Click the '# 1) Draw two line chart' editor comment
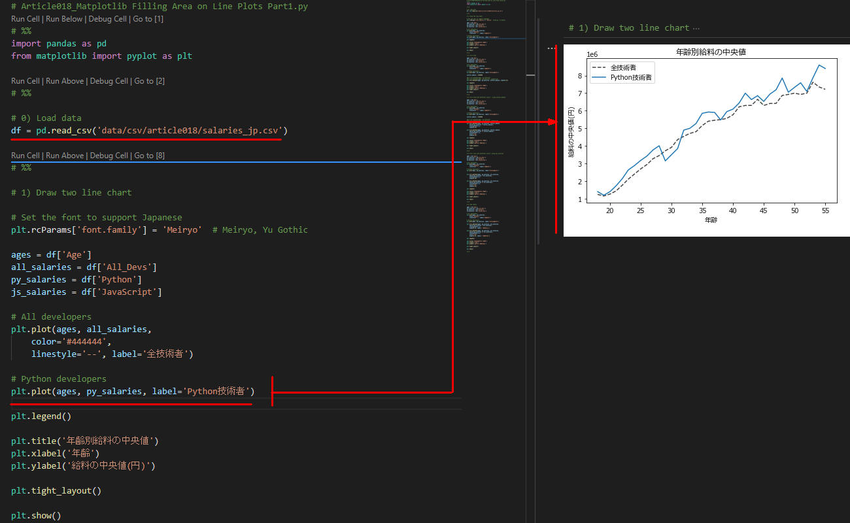This screenshot has width=850, height=523. (x=71, y=193)
